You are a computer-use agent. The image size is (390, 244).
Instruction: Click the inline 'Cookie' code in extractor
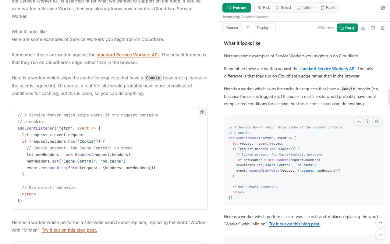tap(349, 89)
